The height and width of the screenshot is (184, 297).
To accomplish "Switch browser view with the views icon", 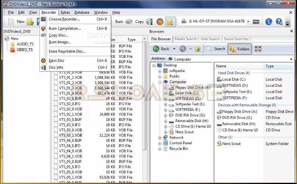I will tap(258, 49).
